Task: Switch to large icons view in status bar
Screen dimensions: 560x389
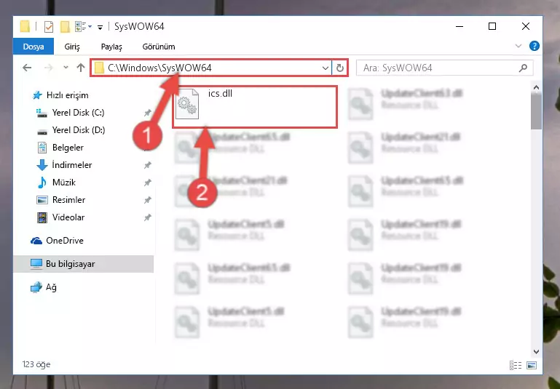Action: click(x=532, y=365)
